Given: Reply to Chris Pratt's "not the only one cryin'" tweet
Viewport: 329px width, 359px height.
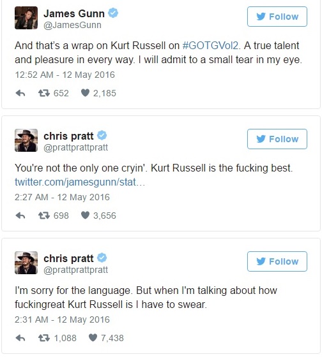Looking at the screenshot, I should [20, 216].
